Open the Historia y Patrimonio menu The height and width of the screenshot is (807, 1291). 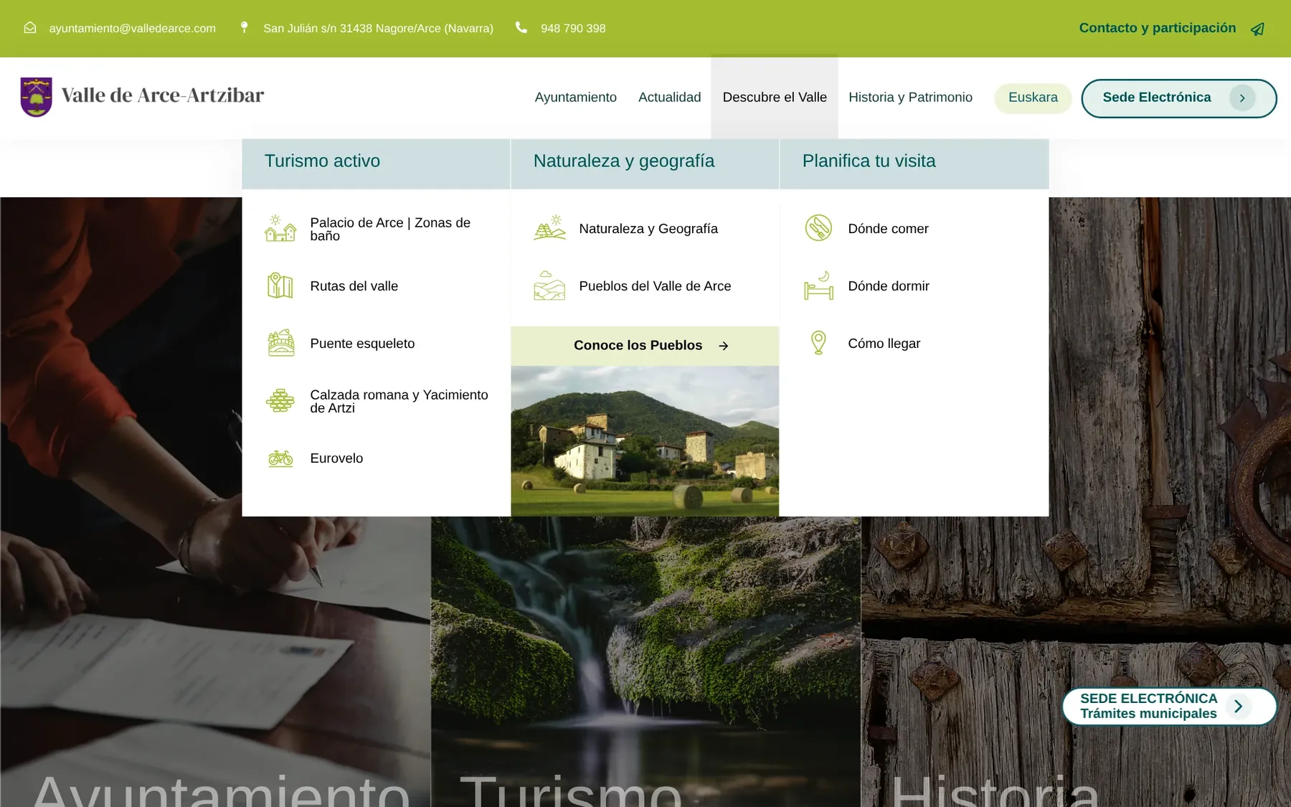pos(910,97)
